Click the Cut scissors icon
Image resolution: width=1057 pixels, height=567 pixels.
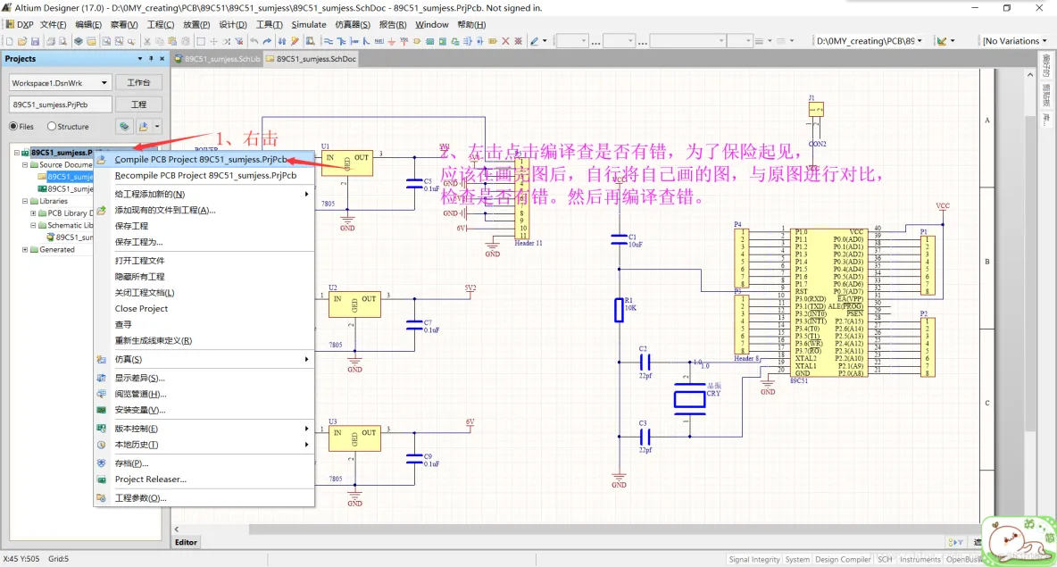147,41
